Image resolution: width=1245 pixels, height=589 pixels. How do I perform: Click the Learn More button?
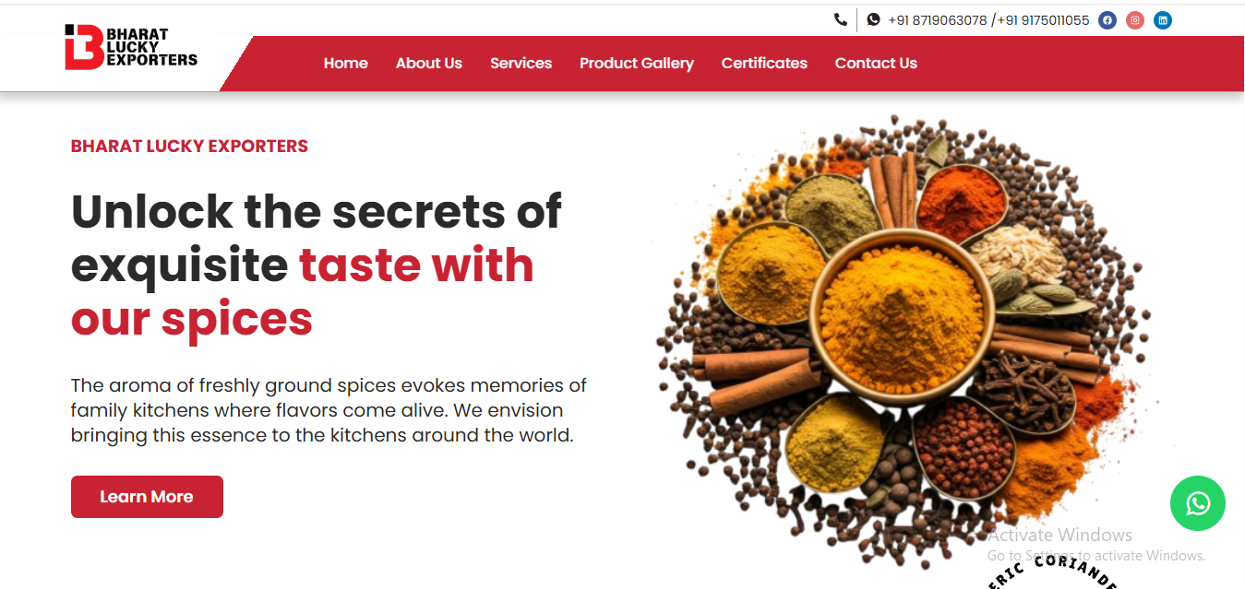click(x=147, y=497)
